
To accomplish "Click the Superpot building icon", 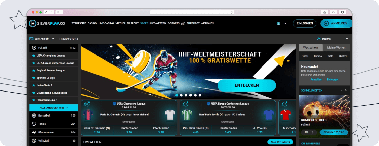I will point(183,23).
